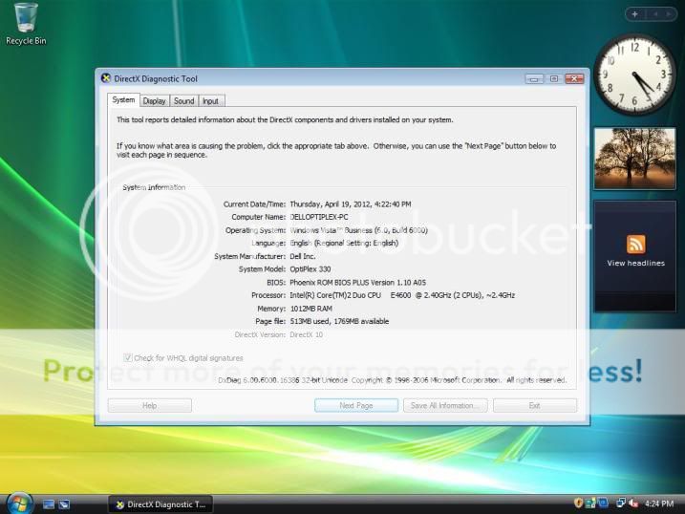Click the muted volume tray icon

[x=633, y=503]
